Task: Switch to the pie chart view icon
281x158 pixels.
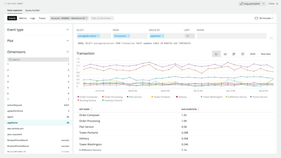Action: 243,54
